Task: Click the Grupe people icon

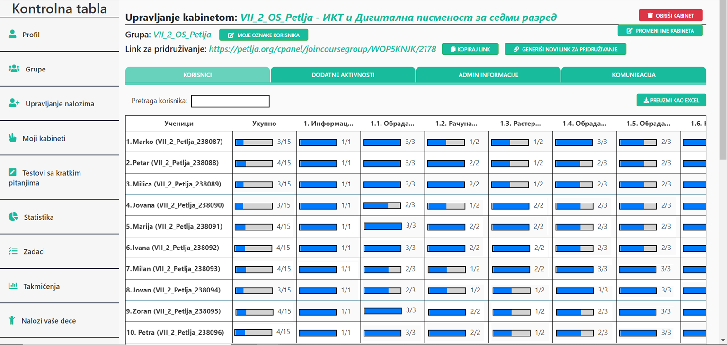Action: pos(14,69)
